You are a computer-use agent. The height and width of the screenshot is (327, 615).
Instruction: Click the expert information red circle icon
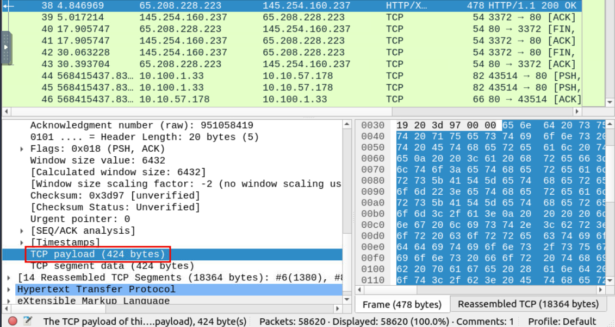coord(12,321)
